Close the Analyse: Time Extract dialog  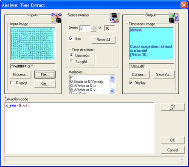click(x=184, y=5)
